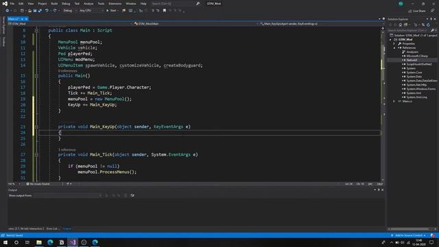The image size is (439, 247).
Task: Click the Redo toolbar icon
Action: coord(55,11)
